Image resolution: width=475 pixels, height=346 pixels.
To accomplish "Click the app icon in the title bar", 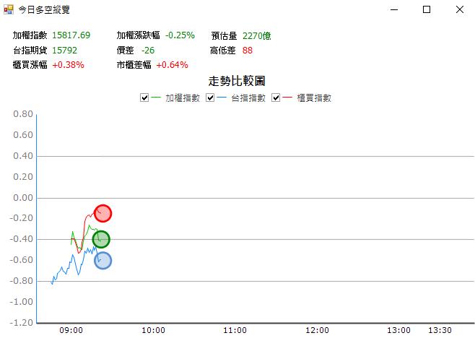I will pyautogui.click(x=9, y=10).
